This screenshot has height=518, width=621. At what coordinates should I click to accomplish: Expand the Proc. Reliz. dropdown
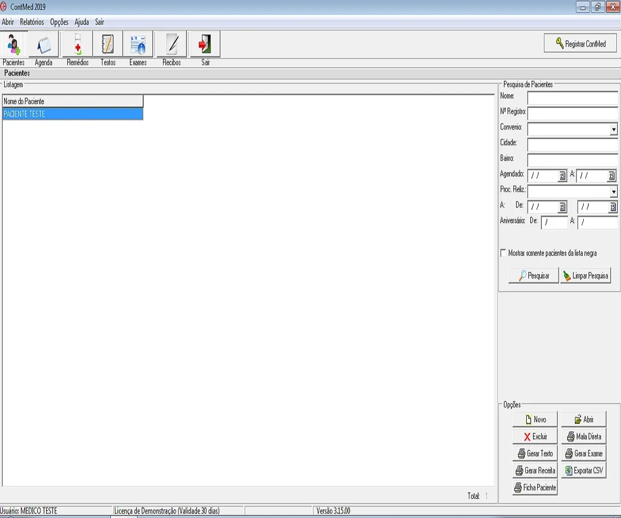point(614,192)
